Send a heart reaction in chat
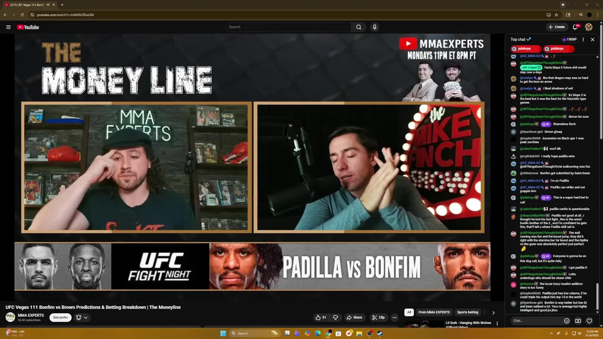The height and width of the screenshot is (339, 603). (589, 321)
